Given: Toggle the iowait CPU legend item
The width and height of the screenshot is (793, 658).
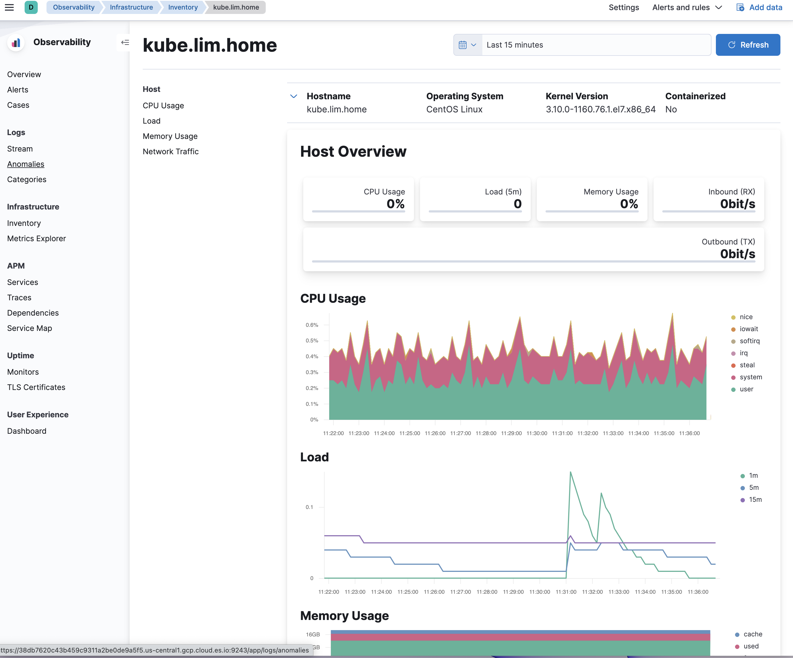Looking at the screenshot, I should [748, 329].
